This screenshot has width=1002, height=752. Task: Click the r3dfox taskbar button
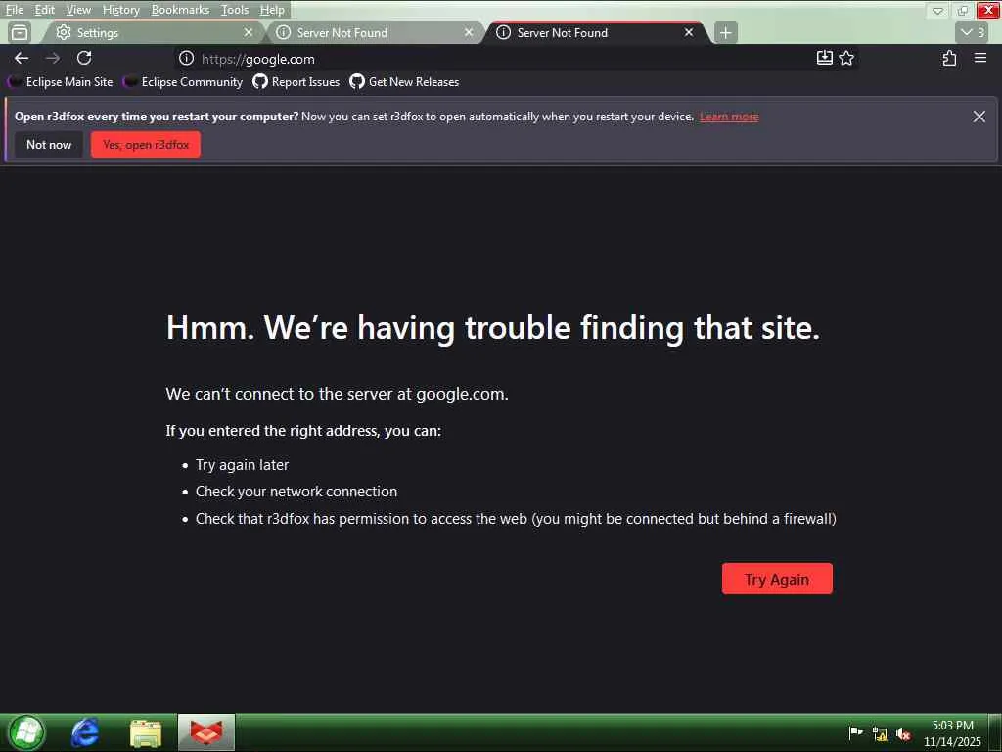click(x=206, y=732)
